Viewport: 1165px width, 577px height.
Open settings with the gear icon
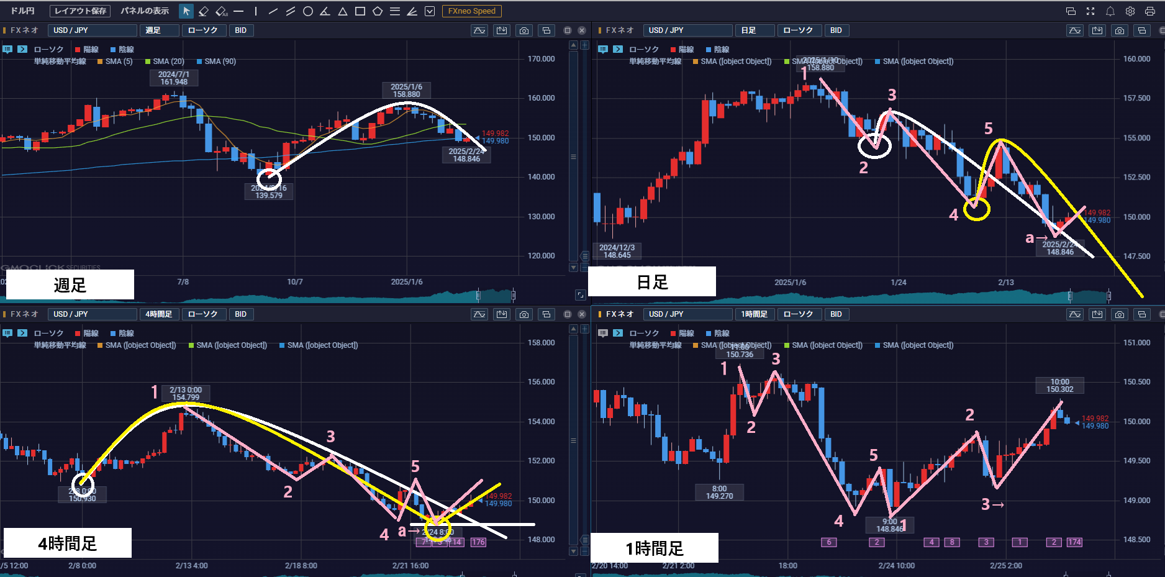point(1130,11)
